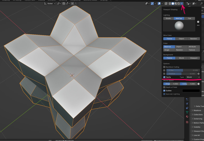204x141 pixels.
Task: Flip the MatCap horizontally
Action: pyautogui.click(x=198, y=25)
